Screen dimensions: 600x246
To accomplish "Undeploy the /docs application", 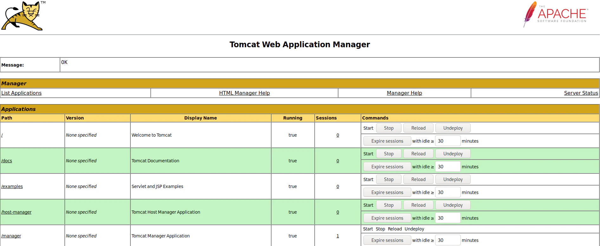I will [x=453, y=154].
